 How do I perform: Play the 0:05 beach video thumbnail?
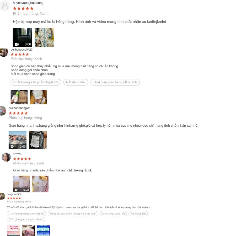[18, 140]
